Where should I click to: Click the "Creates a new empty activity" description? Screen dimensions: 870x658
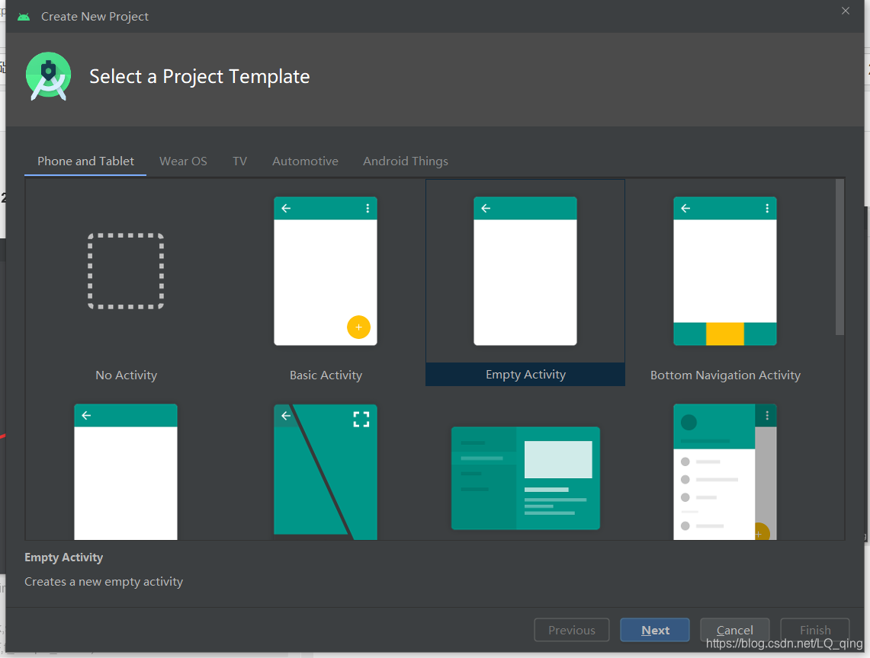pos(104,582)
